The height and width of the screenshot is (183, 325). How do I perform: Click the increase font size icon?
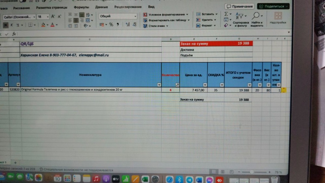[53, 16]
